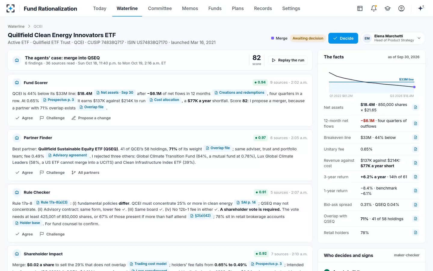The height and width of the screenshot is (271, 433).
Task: Open source for 3-year return fact
Action: tap(416, 177)
